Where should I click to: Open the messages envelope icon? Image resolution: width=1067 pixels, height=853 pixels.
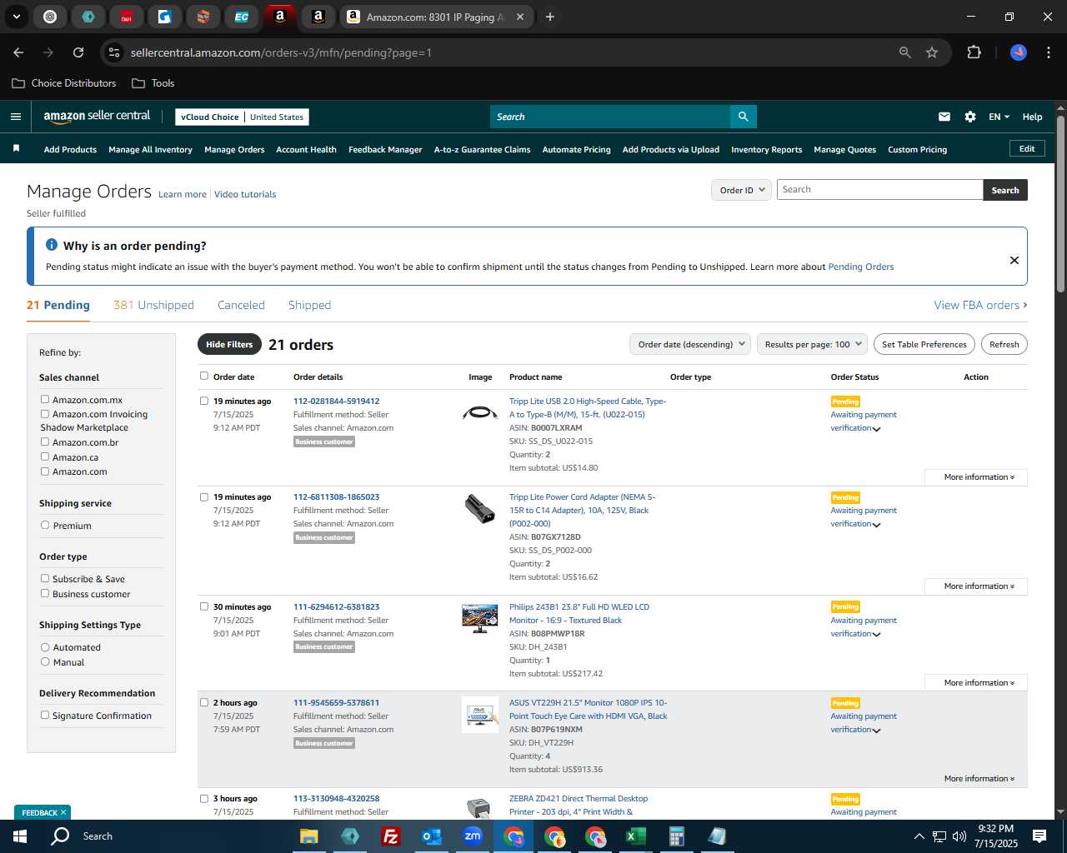click(944, 117)
